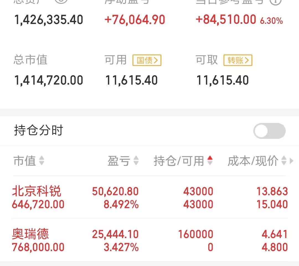This screenshot has height=266, width=299.
Task: Click the info icon beside daily reference profit
Action: coord(275,2)
